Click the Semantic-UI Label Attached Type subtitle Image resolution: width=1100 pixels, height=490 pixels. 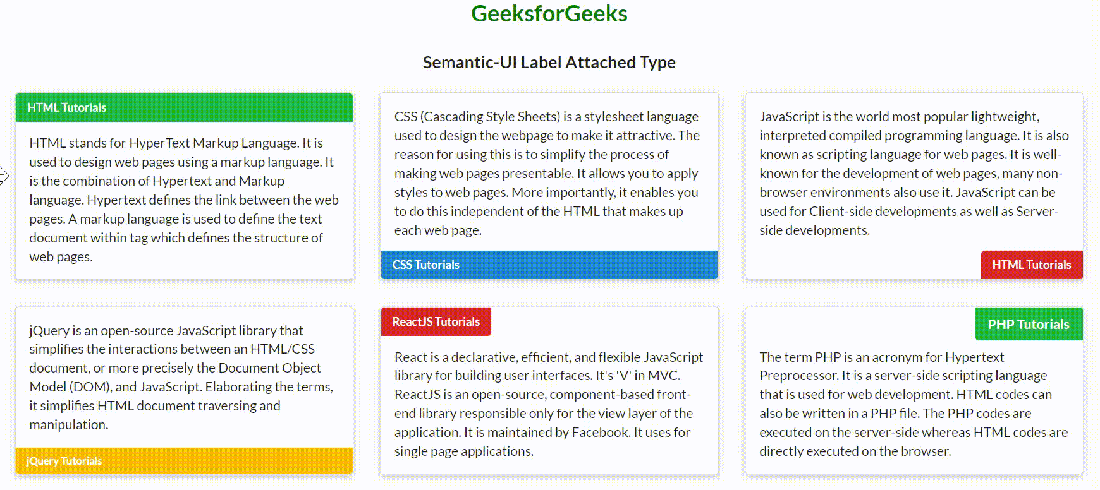tap(549, 63)
